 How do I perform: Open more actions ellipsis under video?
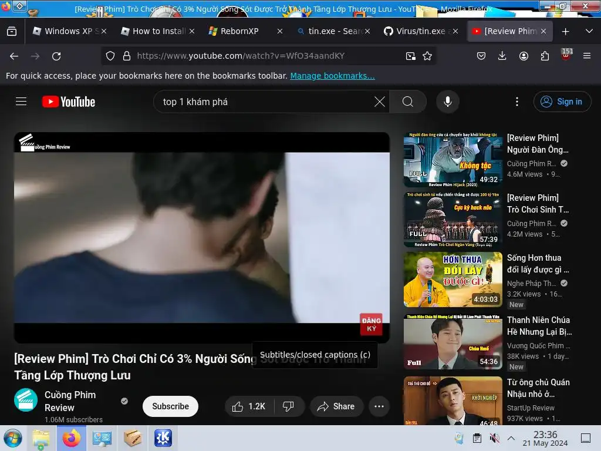(x=379, y=406)
